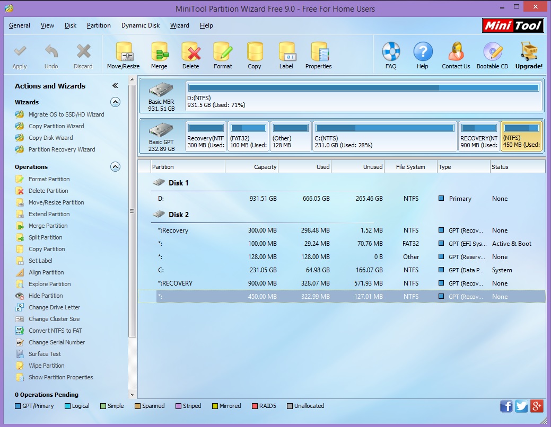The height and width of the screenshot is (427, 551).
Task: Open the Twitter icon at bottom right
Action: [x=521, y=406]
